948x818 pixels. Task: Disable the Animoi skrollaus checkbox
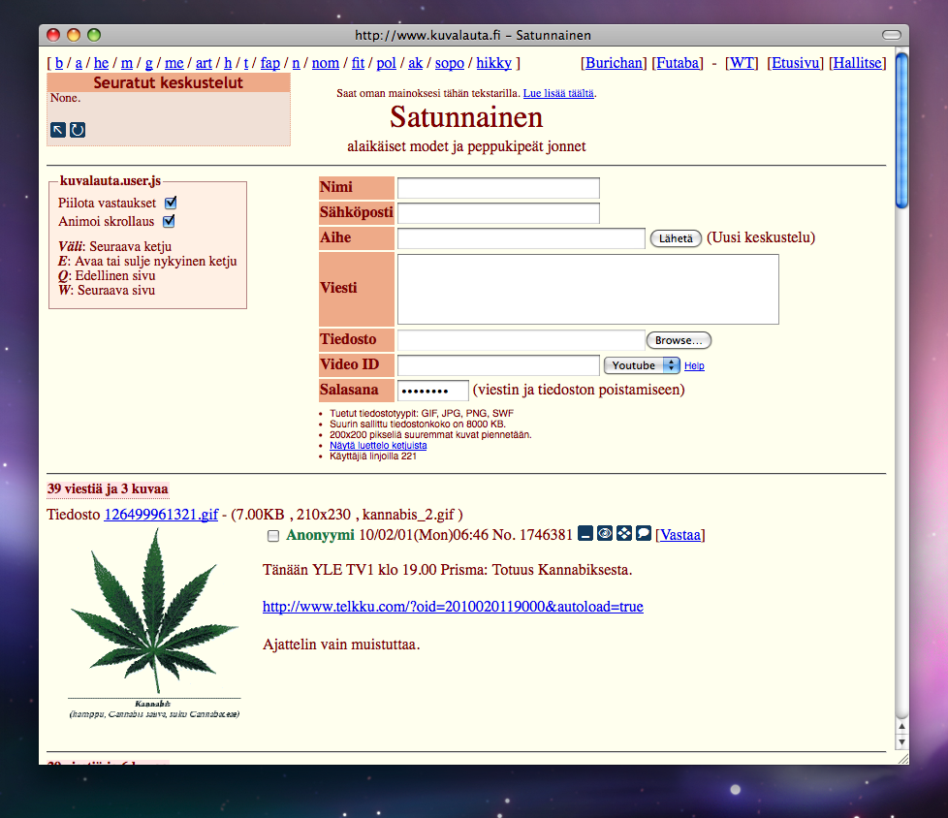(169, 222)
